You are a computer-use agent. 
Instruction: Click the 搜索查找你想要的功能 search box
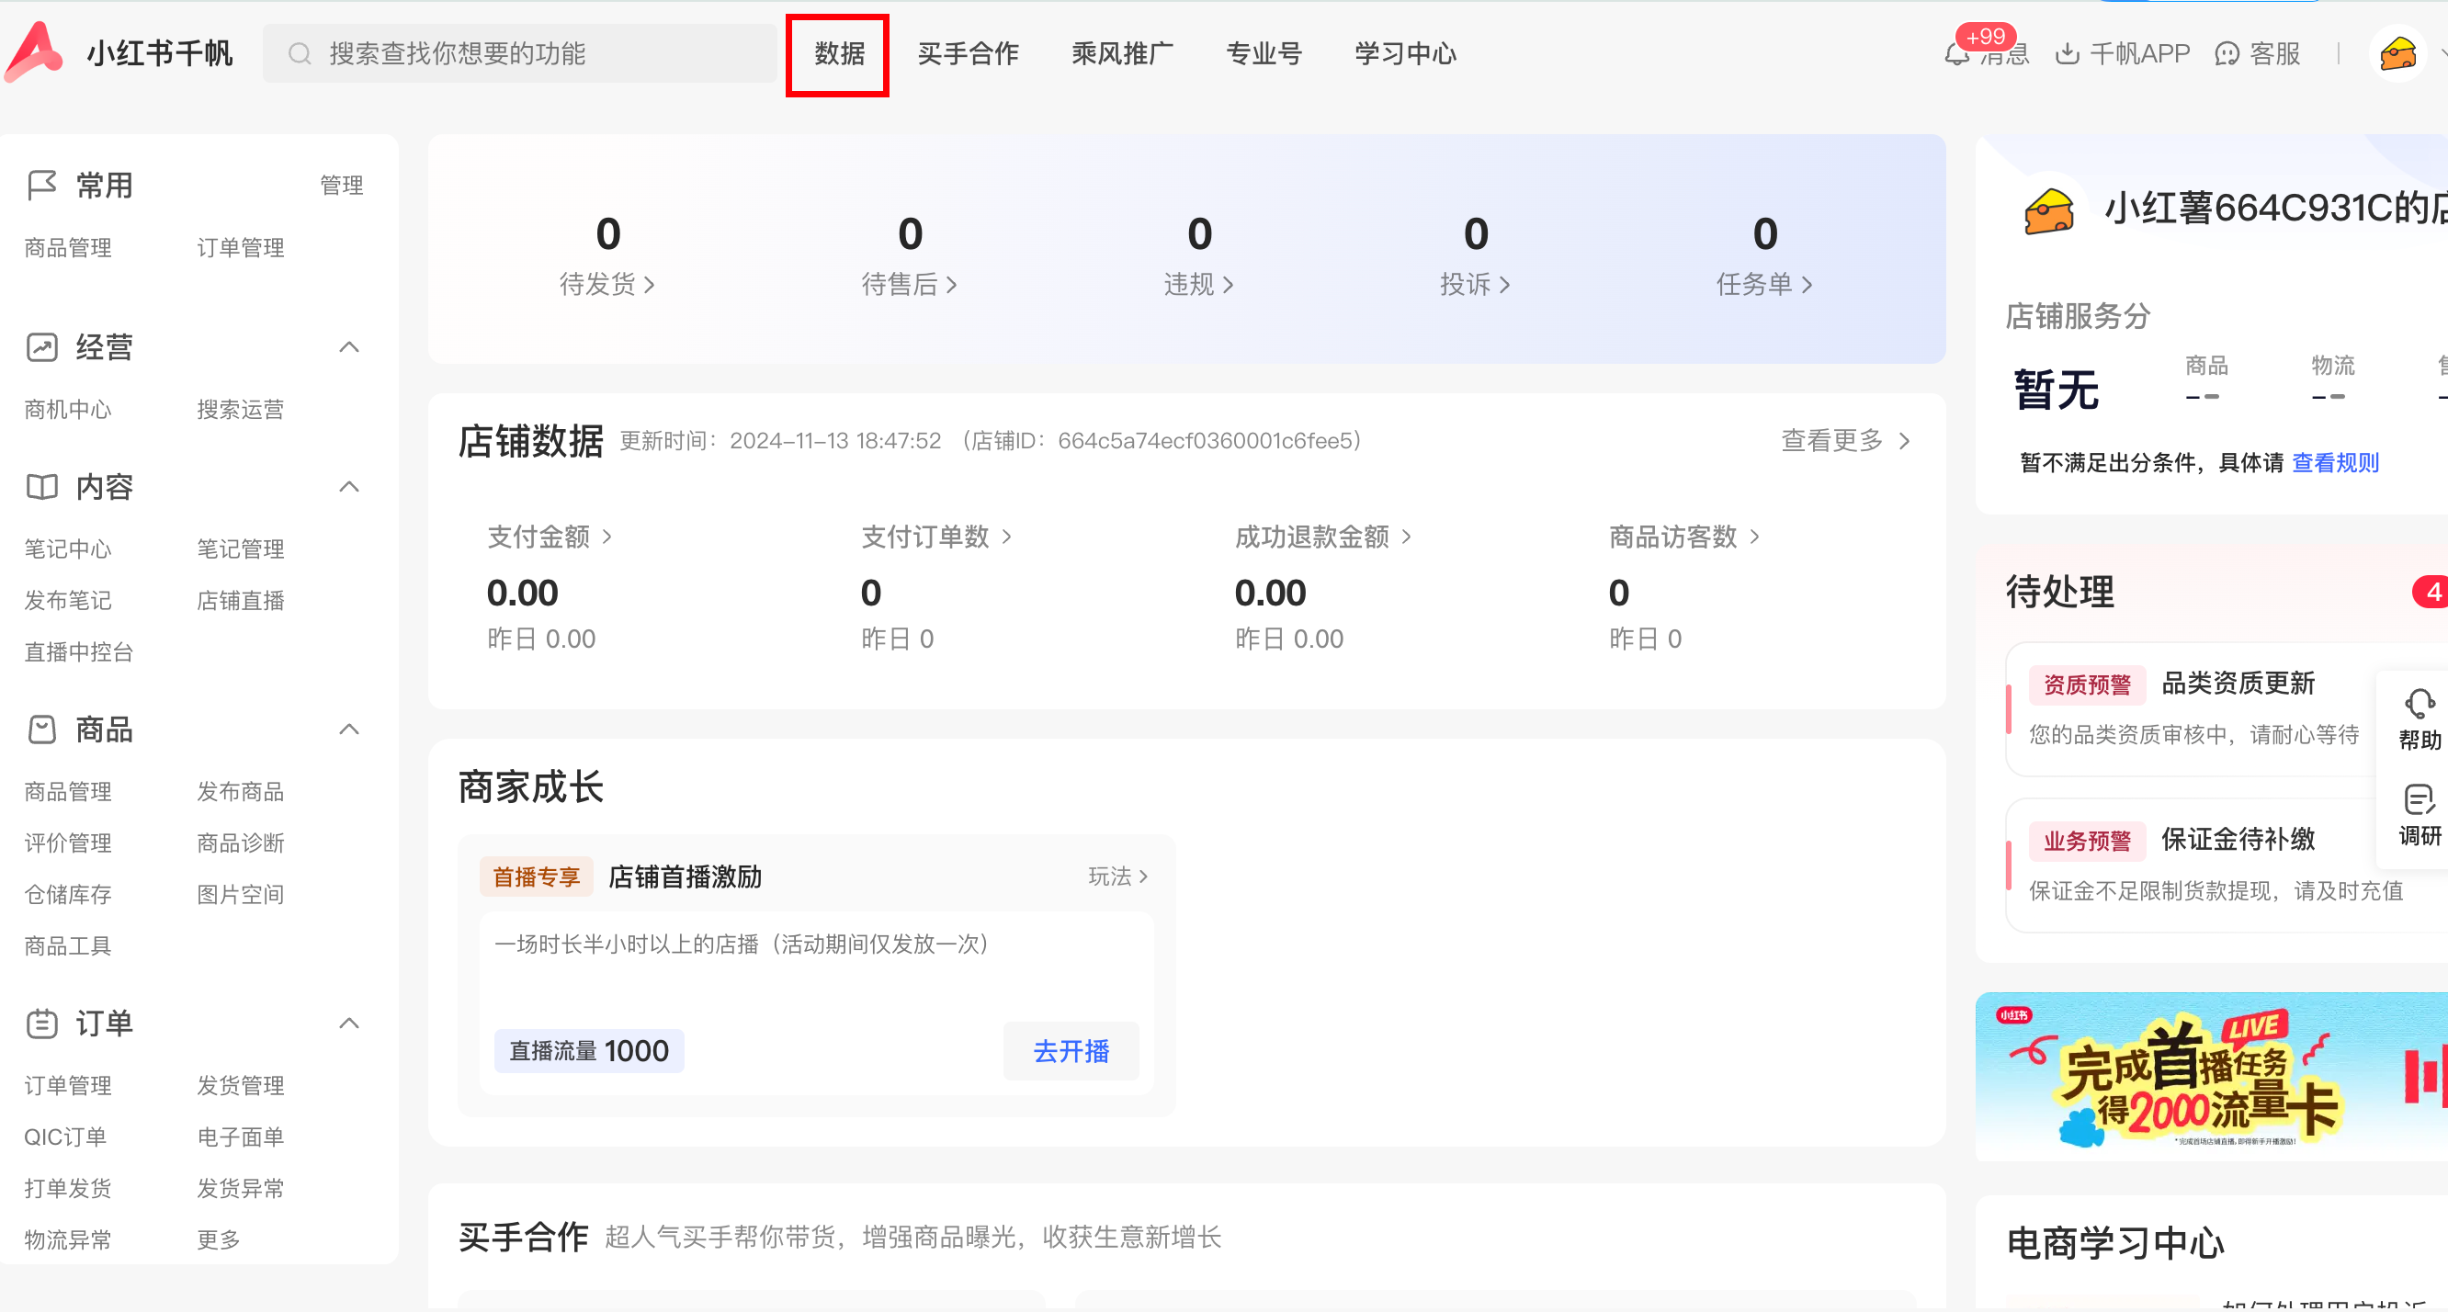click(x=521, y=54)
